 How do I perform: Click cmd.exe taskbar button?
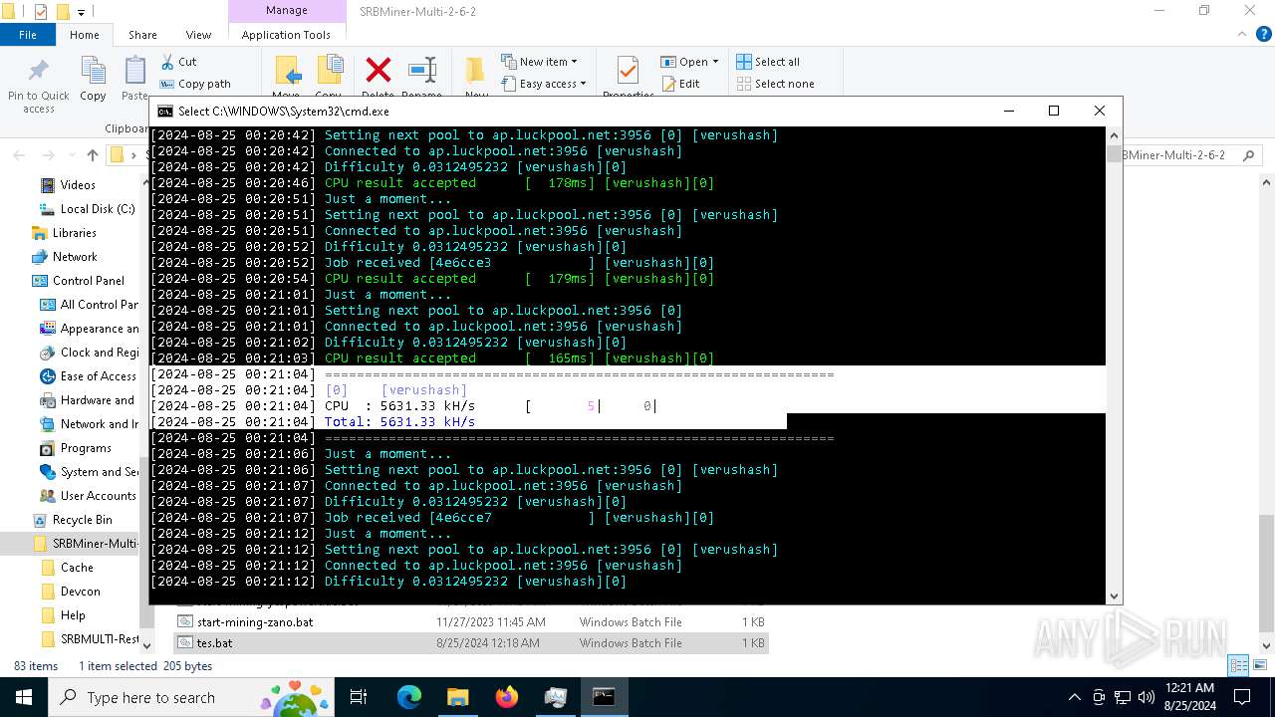604,697
